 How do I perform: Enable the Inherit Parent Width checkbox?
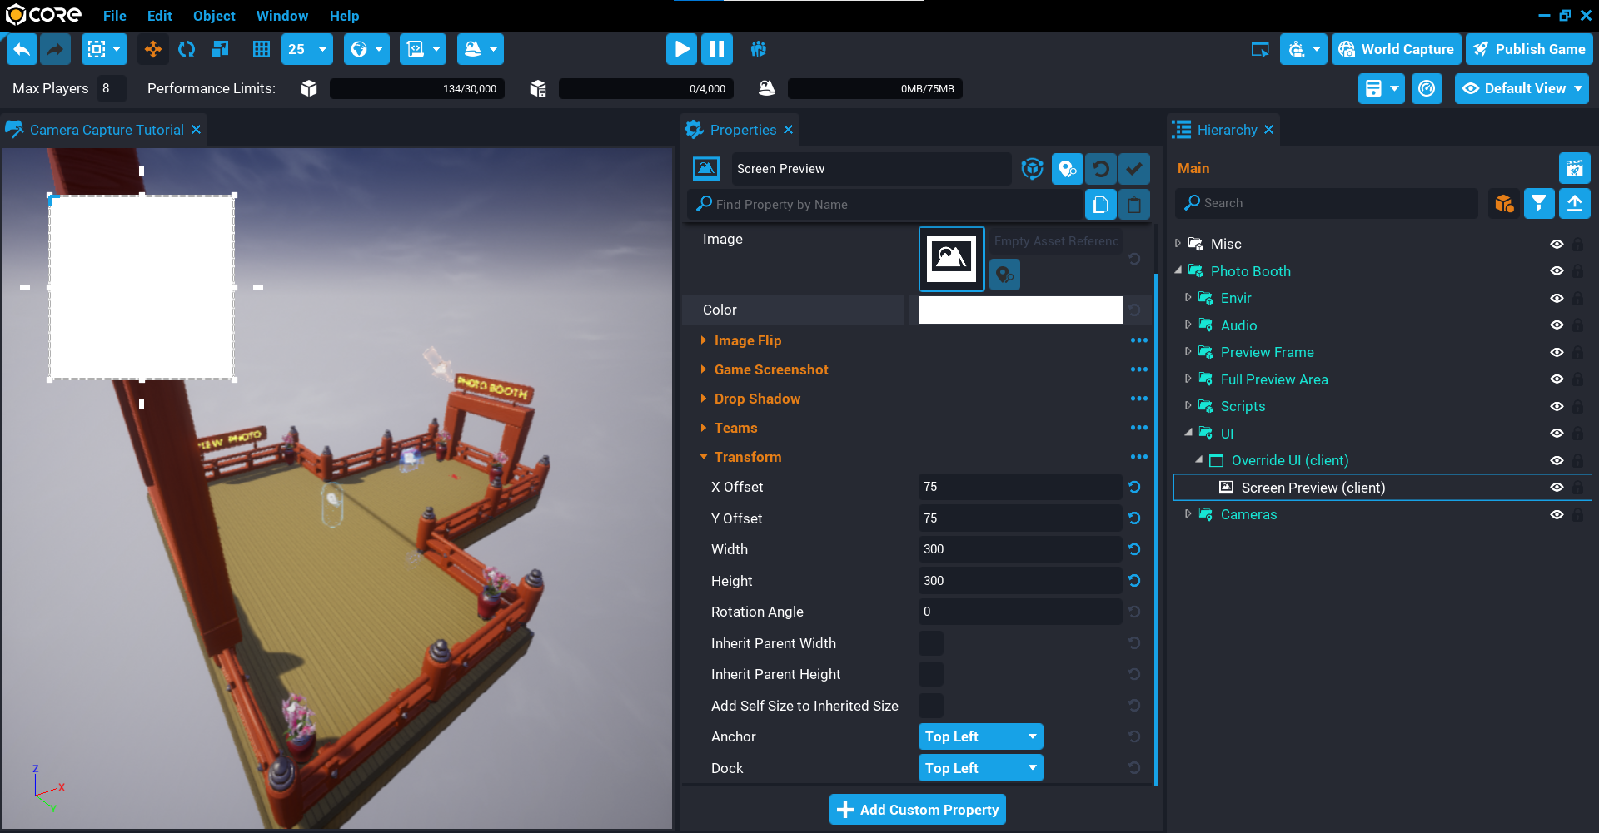[x=930, y=642]
